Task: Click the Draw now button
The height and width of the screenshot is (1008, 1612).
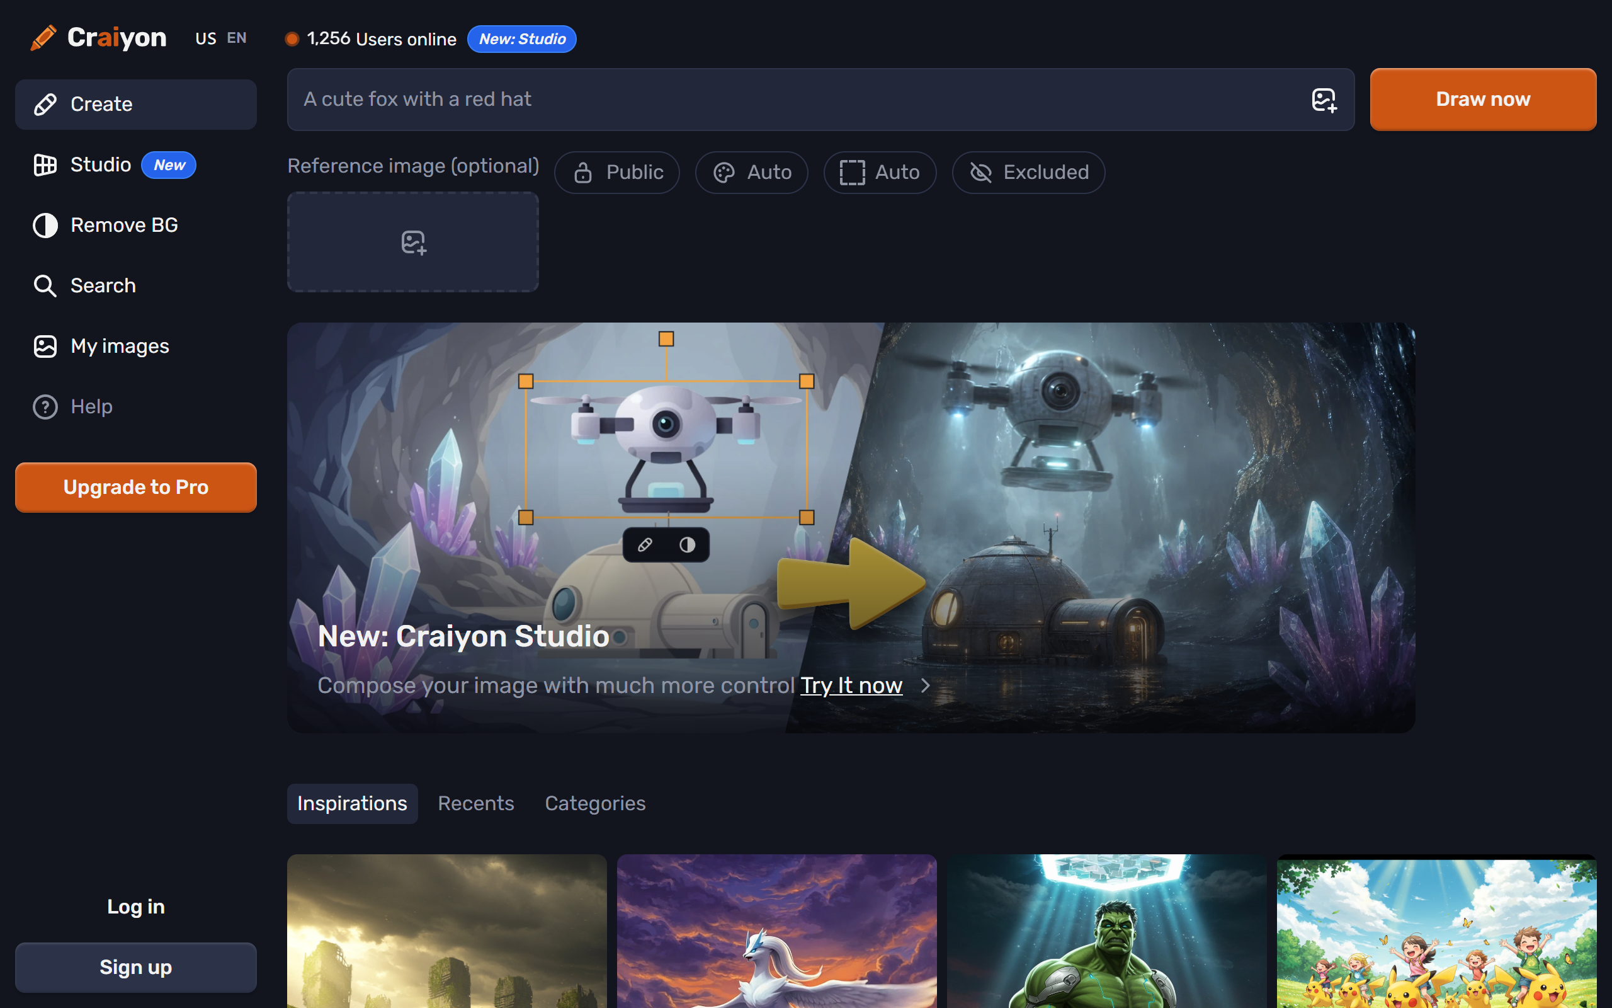Action: (x=1483, y=100)
